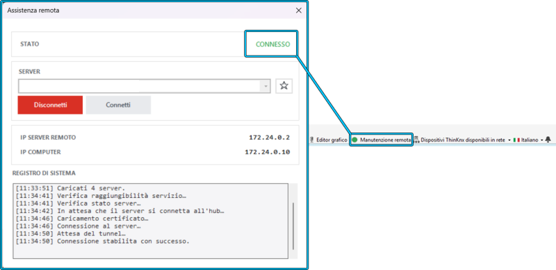Click the grey Connetti button
The image size is (556, 270).
(x=118, y=105)
